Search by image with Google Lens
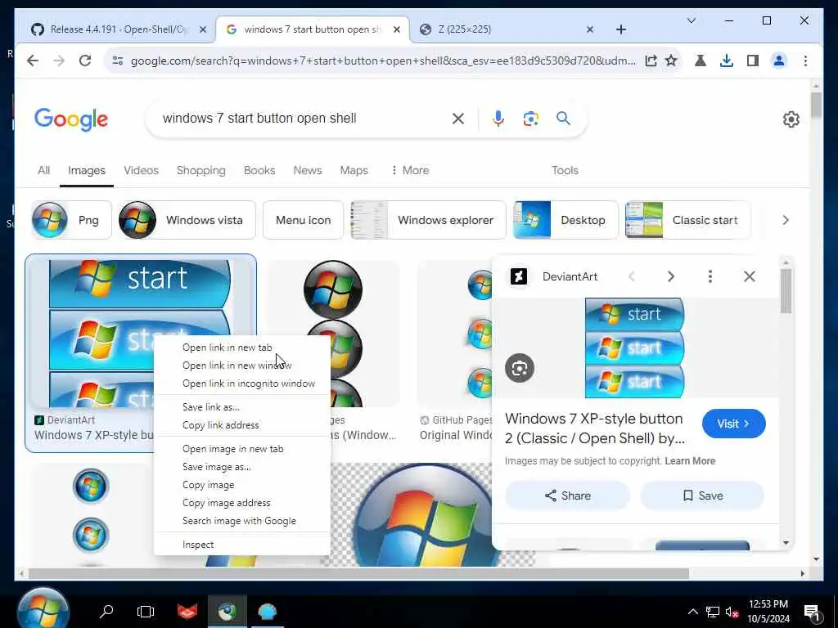The image size is (838, 628). [x=530, y=119]
